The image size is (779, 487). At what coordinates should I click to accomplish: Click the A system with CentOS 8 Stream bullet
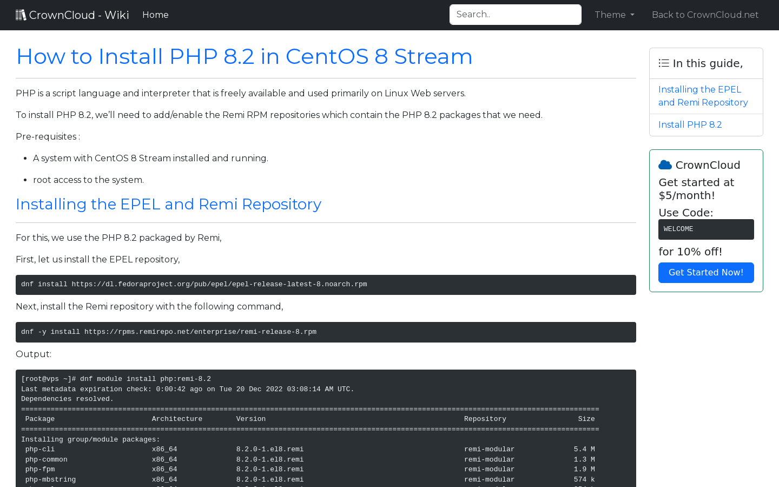150,158
